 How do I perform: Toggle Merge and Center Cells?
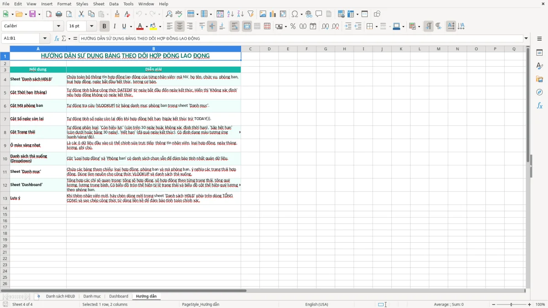click(x=247, y=26)
